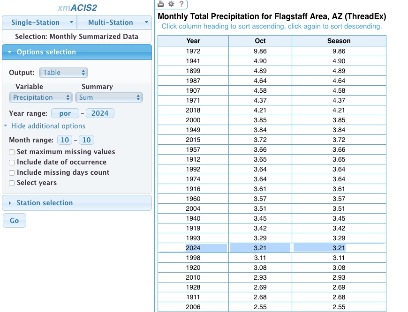Click Oct value 2.93

pos(260,278)
